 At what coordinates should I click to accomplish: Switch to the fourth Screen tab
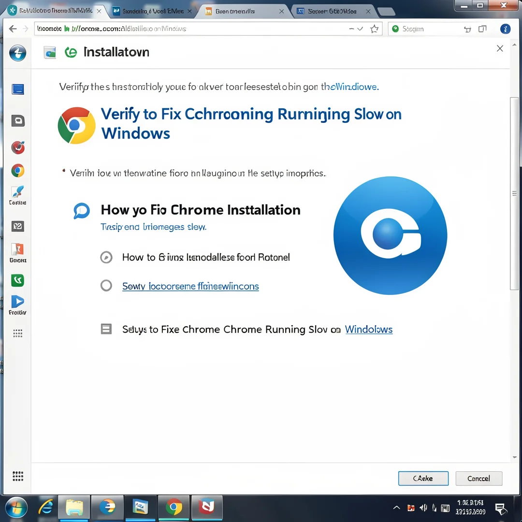tap(333, 11)
